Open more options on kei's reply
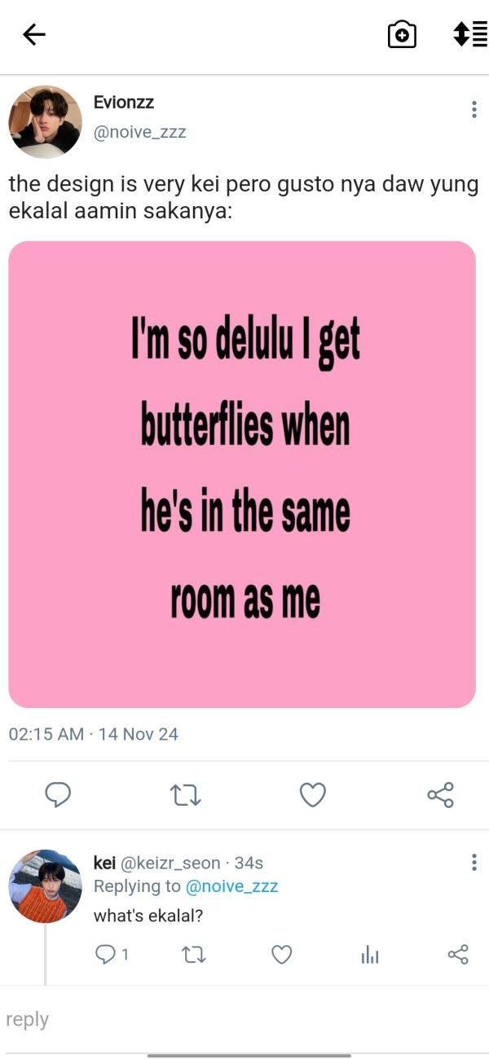This screenshot has height=1059, width=489. 474,863
